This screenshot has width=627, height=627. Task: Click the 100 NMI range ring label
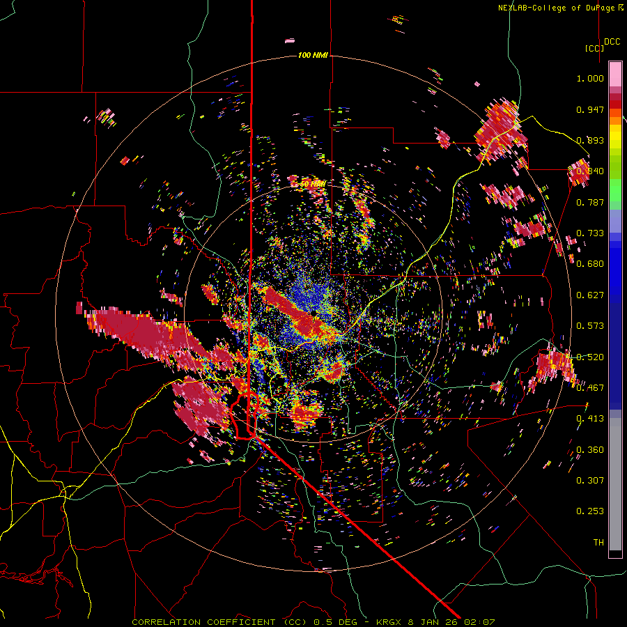(313, 55)
